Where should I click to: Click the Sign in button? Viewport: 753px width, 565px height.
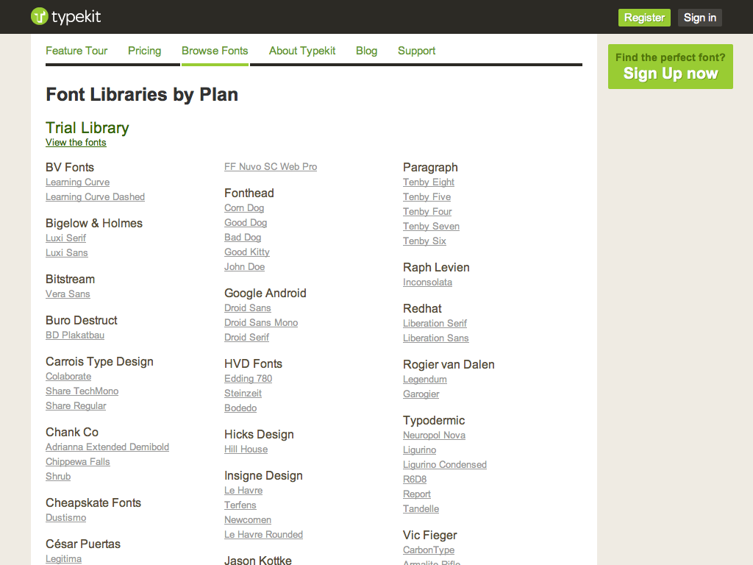click(699, 18)
